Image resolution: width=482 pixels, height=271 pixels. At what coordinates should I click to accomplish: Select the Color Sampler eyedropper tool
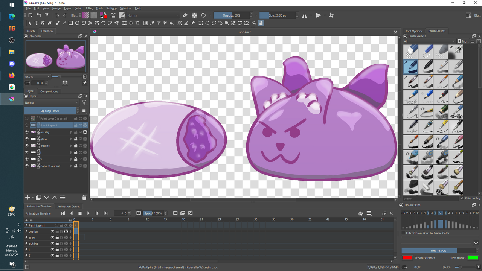[152, 23]
